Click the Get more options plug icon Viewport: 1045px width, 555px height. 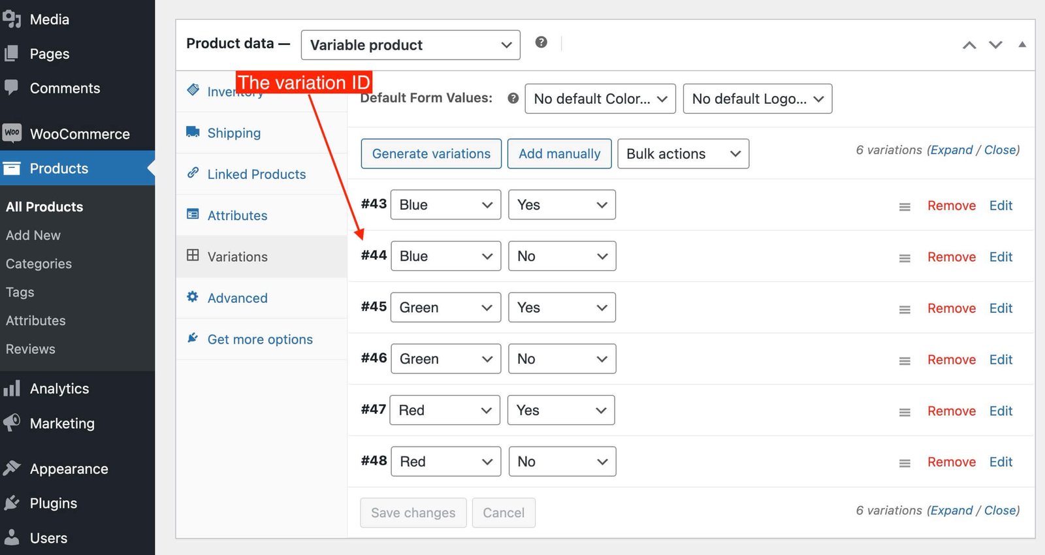pos(193,338)
